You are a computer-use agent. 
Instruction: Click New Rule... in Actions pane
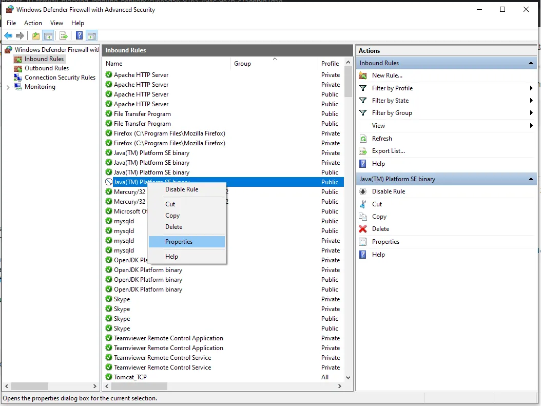point(387,75)
